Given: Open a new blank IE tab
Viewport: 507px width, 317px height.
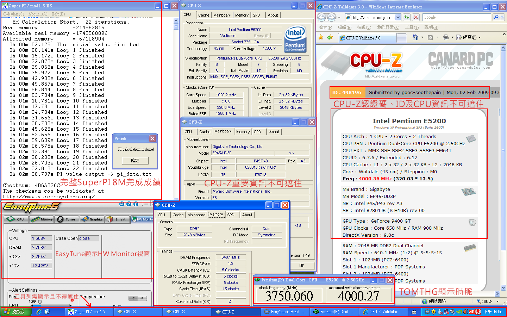Looking at the screenshot, I should [401, 38].
